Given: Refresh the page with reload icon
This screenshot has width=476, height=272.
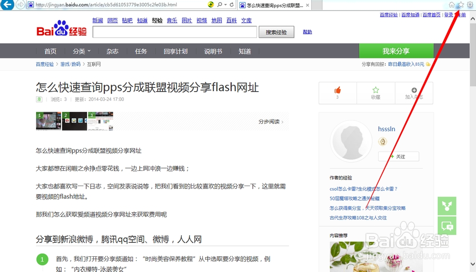Looking at the screenshot, I should tap(232, 5).
